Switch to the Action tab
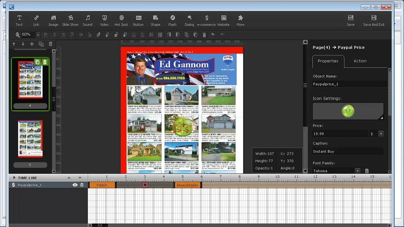404x227 pixels. coord(360,61)
